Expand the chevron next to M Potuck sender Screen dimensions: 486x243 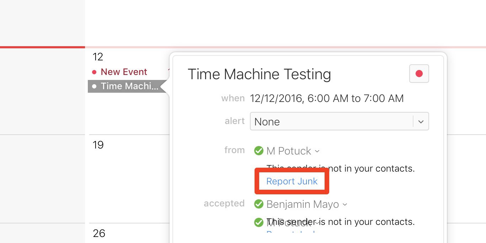(317, 151)
